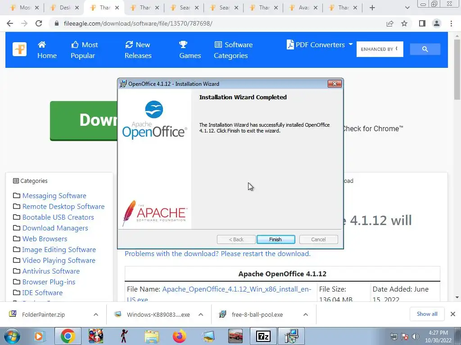461x345 pixels.
Task: Open the Windows Start orb
Action: click(11, 336)
